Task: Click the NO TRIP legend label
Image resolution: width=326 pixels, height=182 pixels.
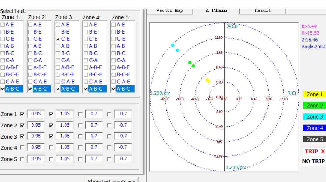Action: [313, 161]
